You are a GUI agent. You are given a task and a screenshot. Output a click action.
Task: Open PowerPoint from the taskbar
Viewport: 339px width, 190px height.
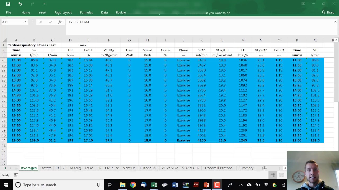(207, 185)
